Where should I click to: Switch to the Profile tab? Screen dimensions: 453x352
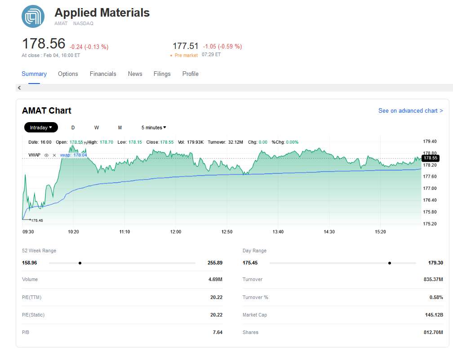coord(190,74)
